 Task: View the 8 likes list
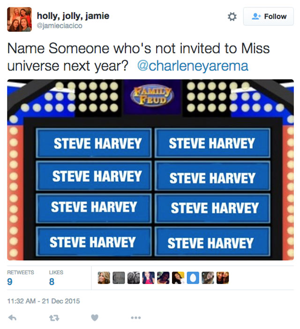(56, 278)
